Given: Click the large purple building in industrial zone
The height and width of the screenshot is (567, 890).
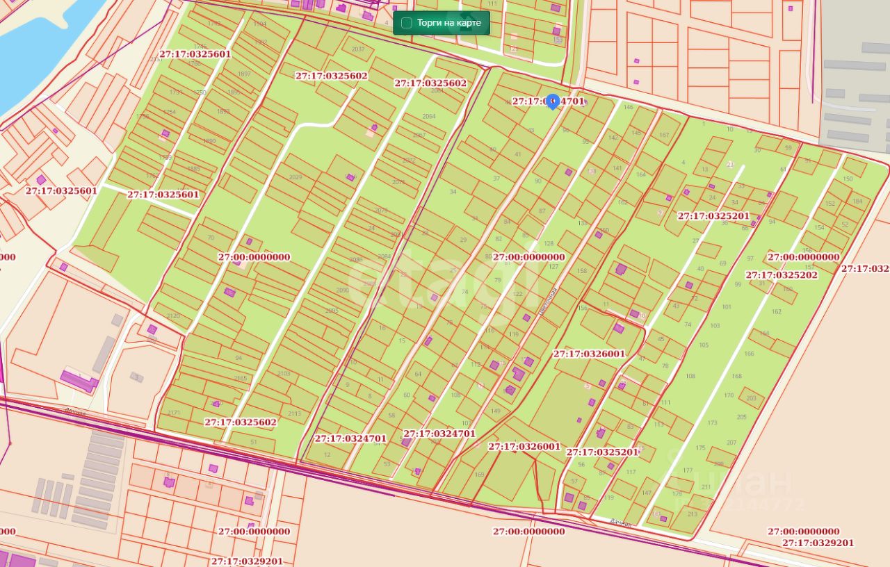Looking at the screenshot, I should coord(77,380).
